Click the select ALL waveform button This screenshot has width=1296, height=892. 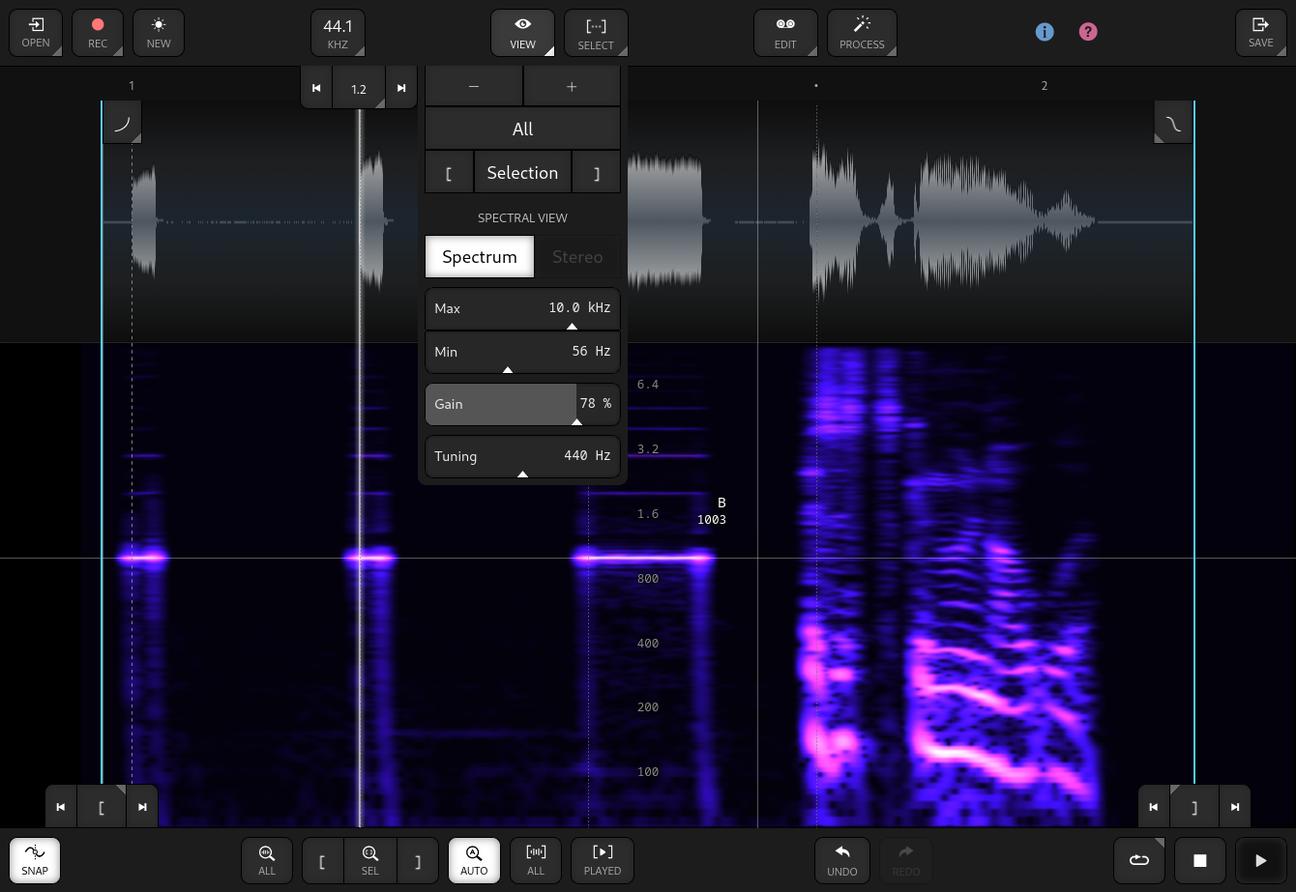pyautogui.click(x=536, y=859)
